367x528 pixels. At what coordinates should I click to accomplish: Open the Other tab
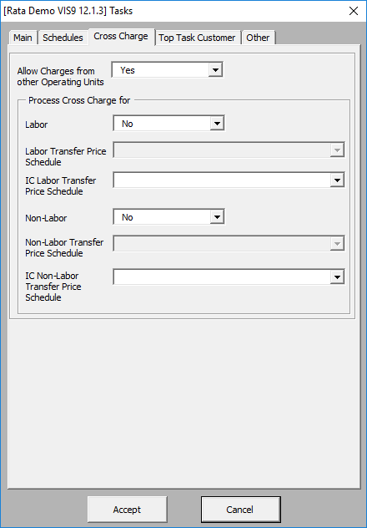click(x=258, y=38)
